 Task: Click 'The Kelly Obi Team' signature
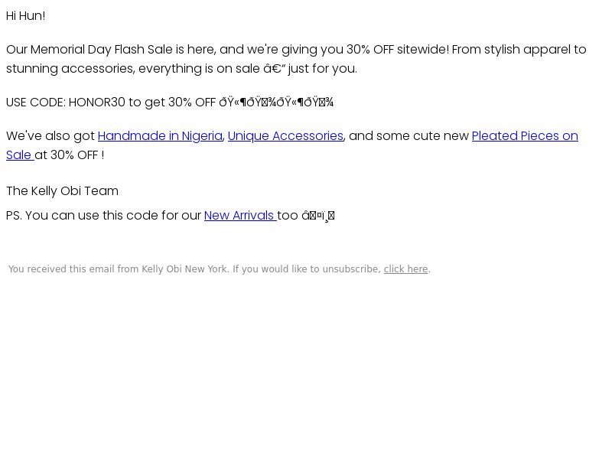[x=63, y=190]
